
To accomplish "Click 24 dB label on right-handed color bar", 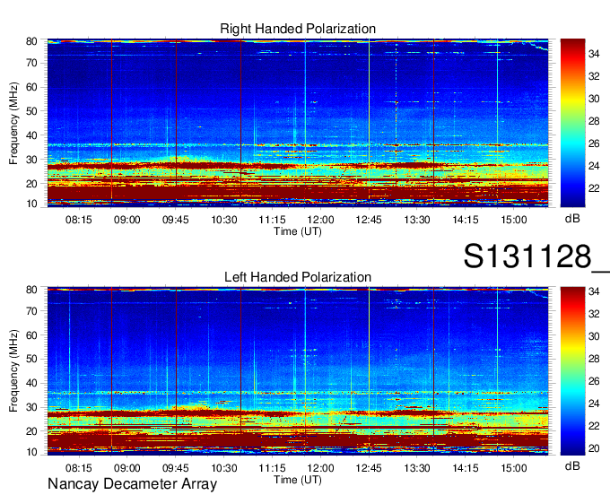I will click(x=594, y=166).
